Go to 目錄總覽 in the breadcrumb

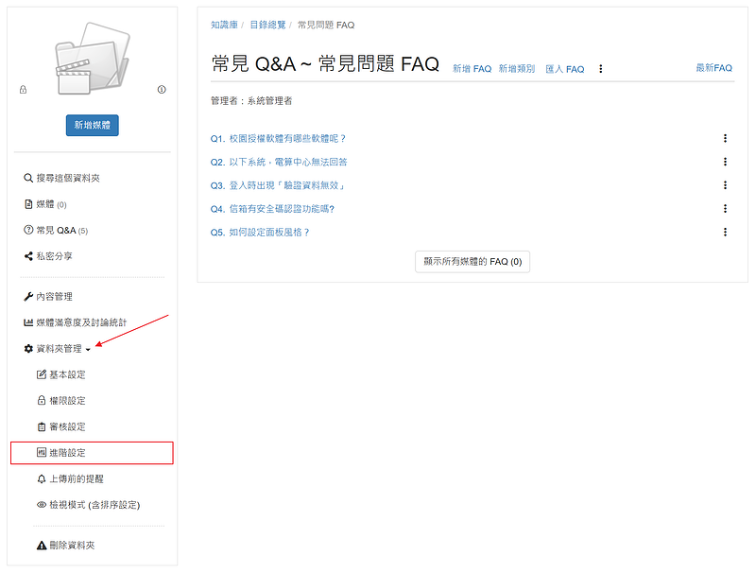coord(268,25)
